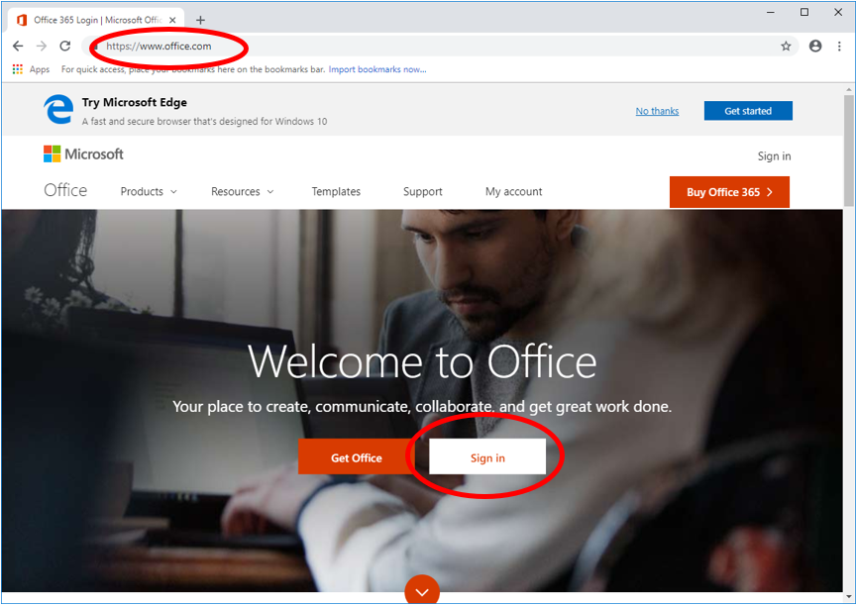Open the Support nav item
Viewport: 856px width, 605px height.
click(422, 192)
